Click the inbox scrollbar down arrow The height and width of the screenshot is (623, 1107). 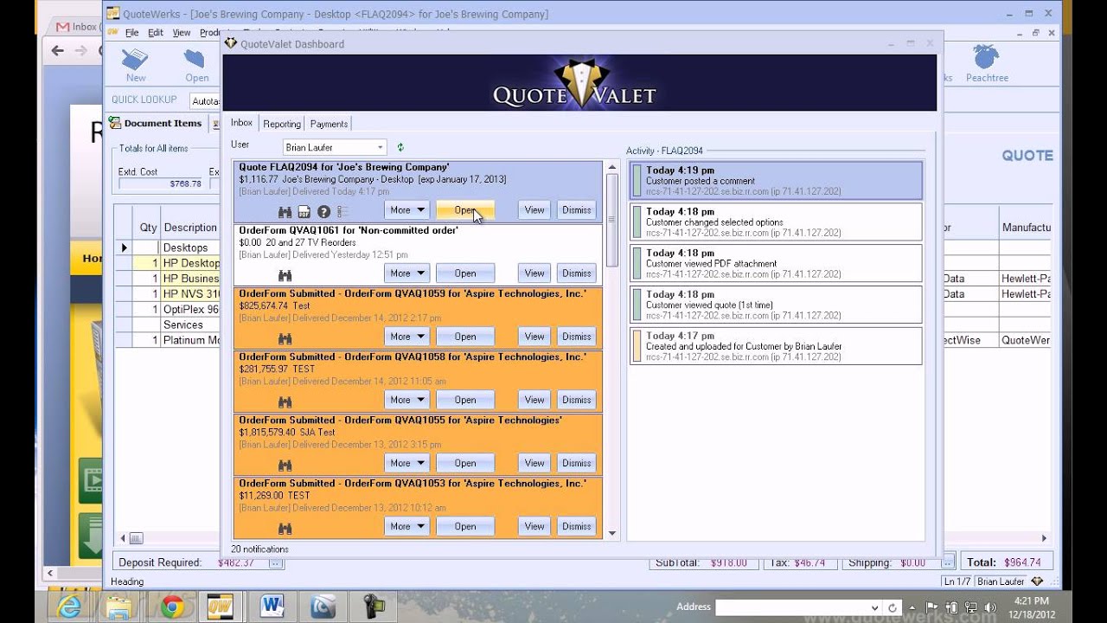pos(612,534)
